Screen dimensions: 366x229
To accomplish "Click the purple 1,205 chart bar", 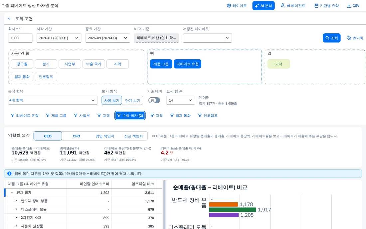I will coord(224,215).
